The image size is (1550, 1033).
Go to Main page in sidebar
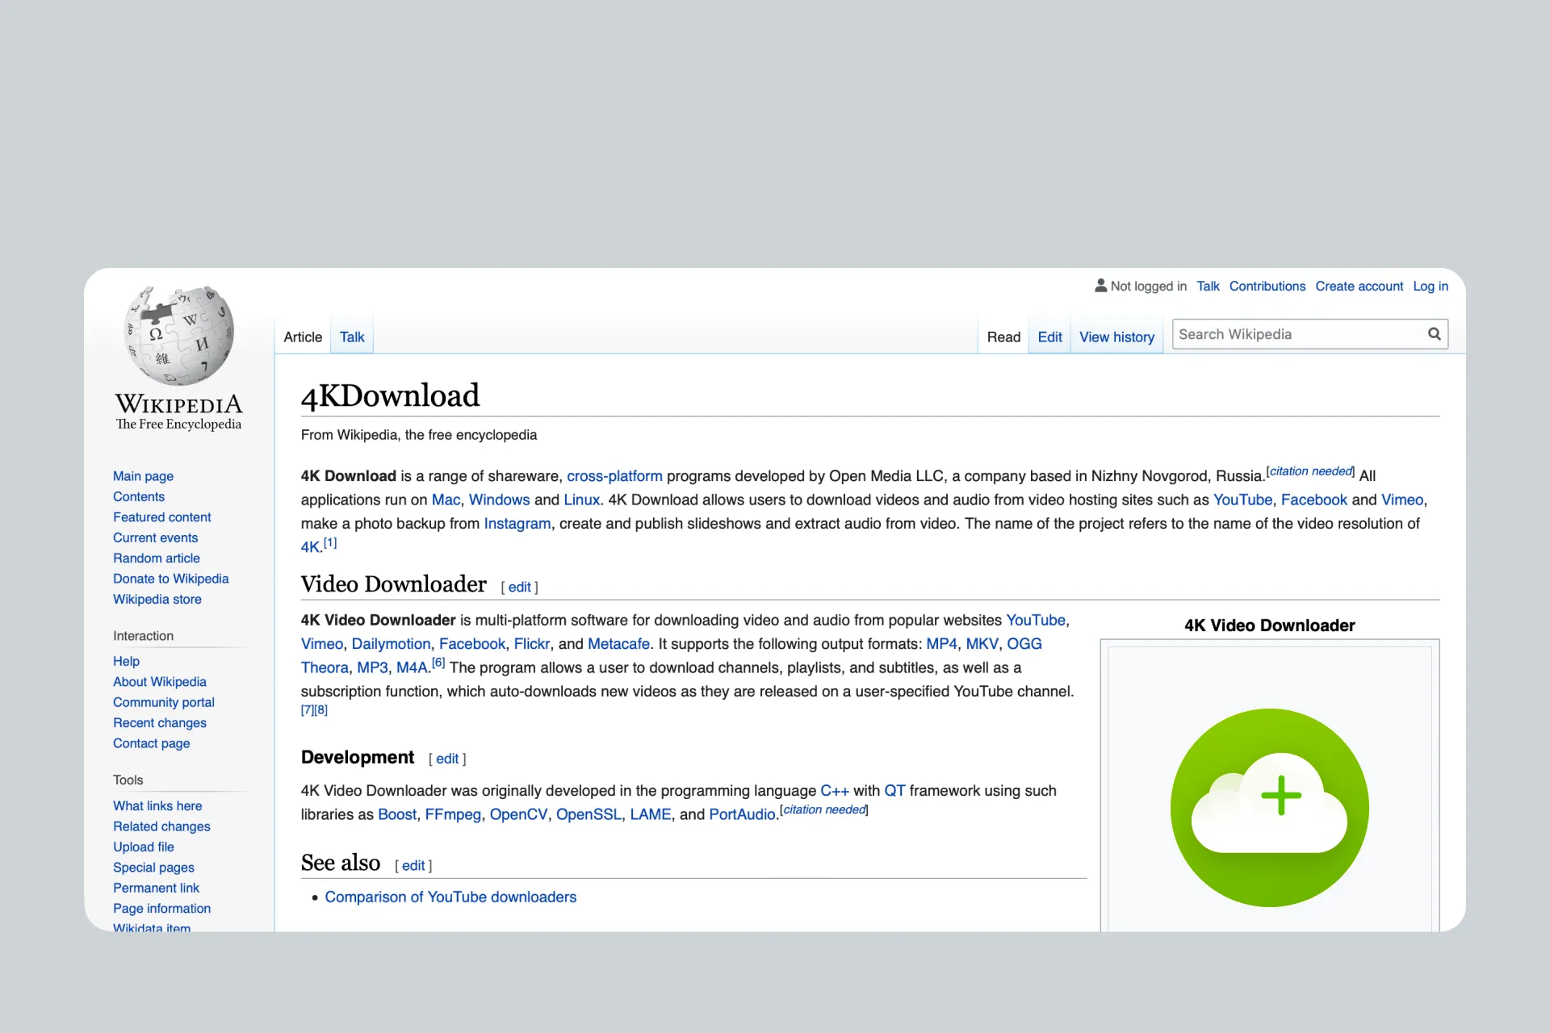tap(143, 476)
